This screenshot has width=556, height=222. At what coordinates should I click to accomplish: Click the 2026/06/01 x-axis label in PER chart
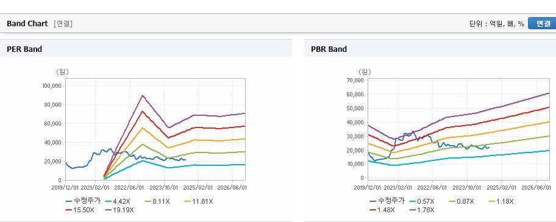click(x=232, y=187)
